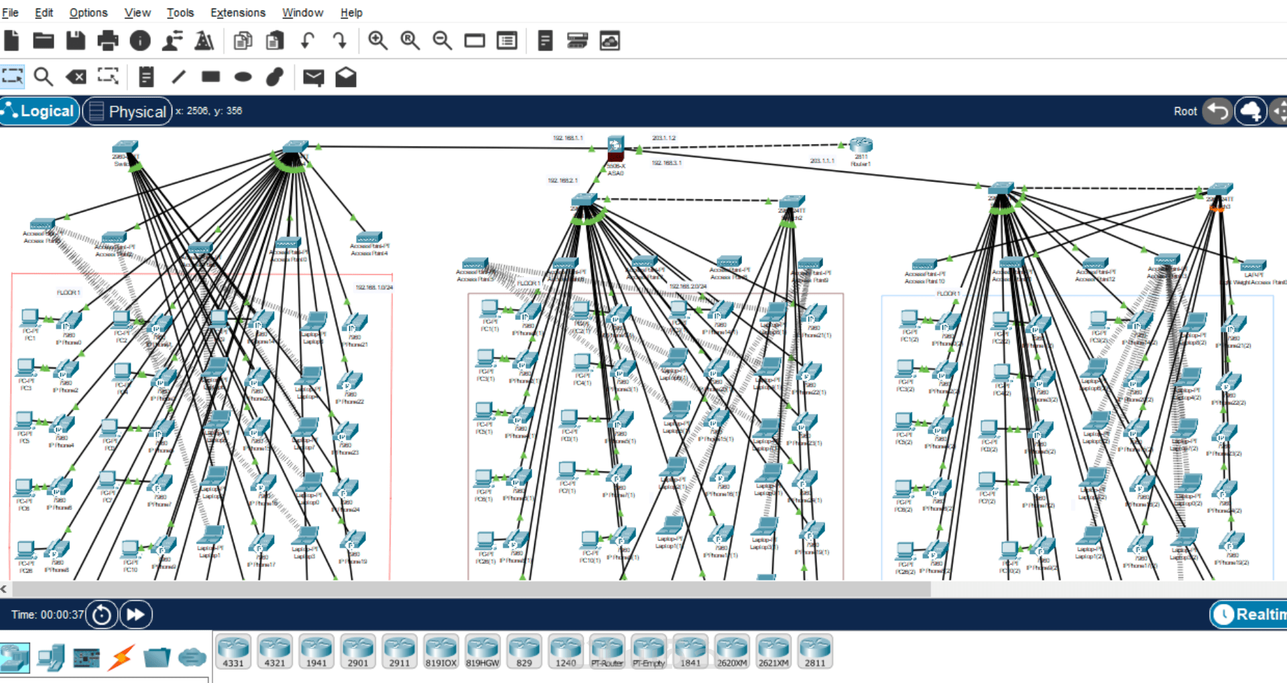Open a file with the folder icon
Screen dimensions: 1287x683
[44, 41]
